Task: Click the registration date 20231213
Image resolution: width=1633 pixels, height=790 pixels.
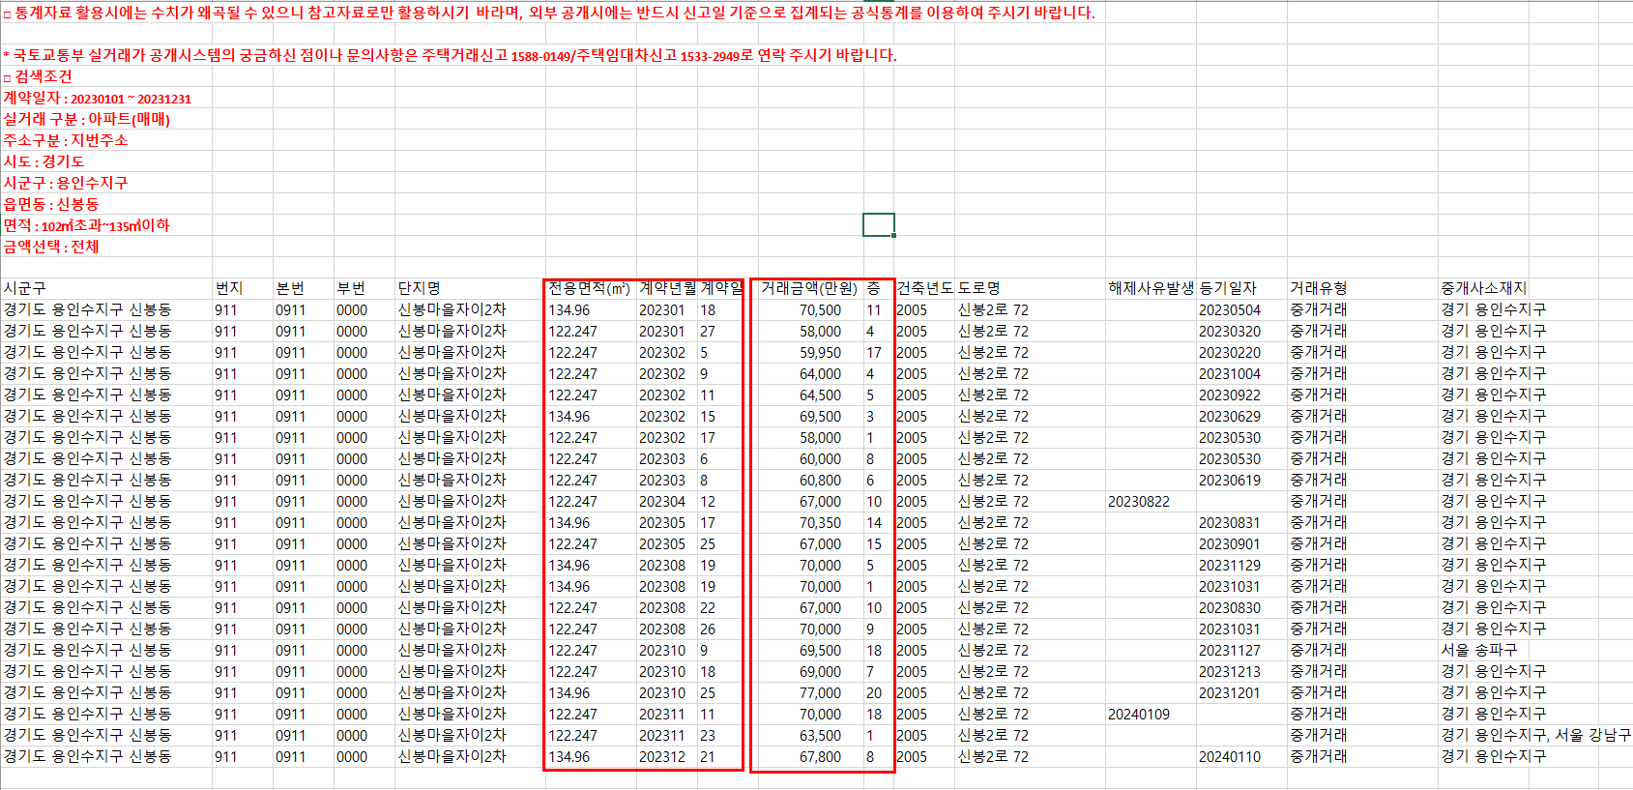Action: click(x=1241, y=672)
